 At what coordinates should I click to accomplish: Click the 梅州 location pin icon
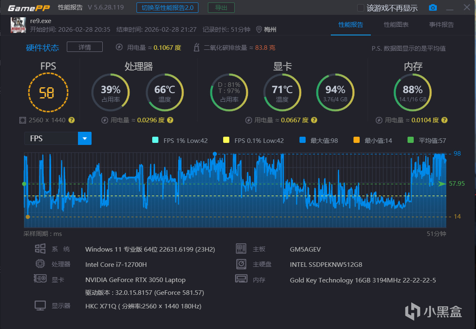point(259,29)
